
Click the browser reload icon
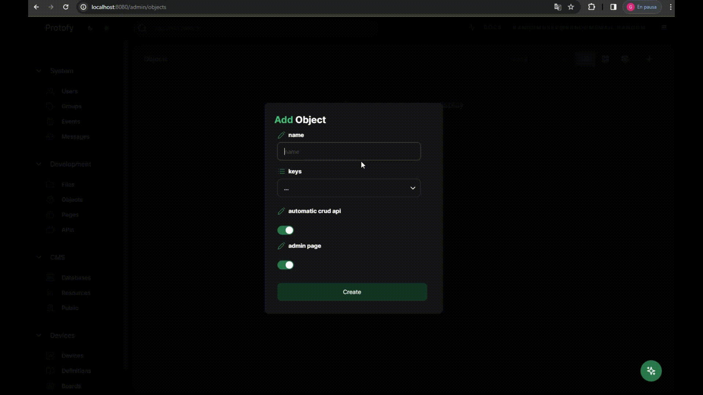coord(66,7)
